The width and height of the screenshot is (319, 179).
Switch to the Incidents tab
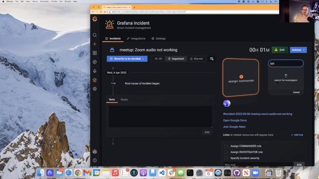[x=113, y=39]
